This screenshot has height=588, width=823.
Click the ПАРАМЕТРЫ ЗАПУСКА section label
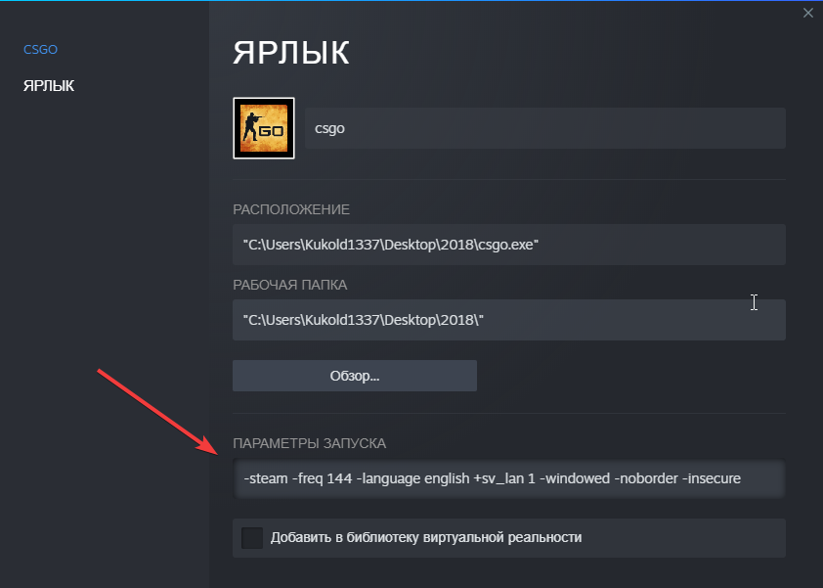309,443
